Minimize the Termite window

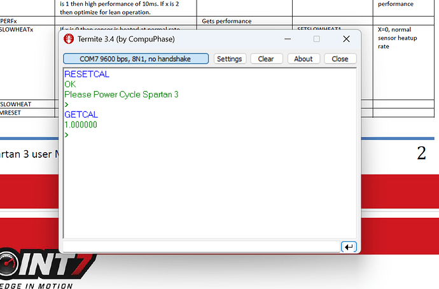coord(288,39)
